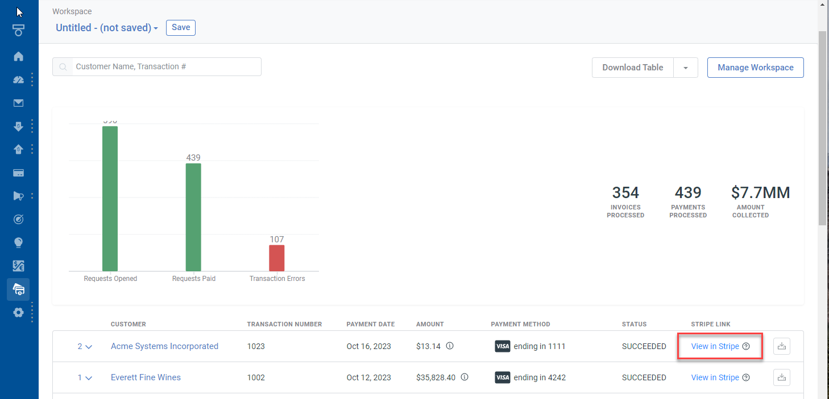Click the Customer Name, Transaction # search field
829x399 pixels.
[x=165, y=66]
